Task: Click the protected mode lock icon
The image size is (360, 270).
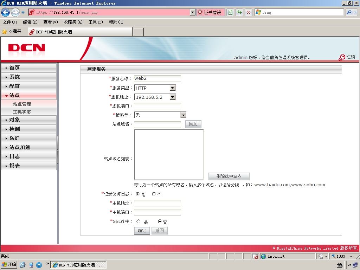Action: [x=321, y=256]
